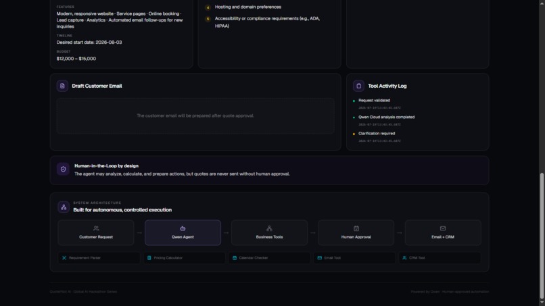This screenshot has width=545, height=306.
Task: Click the Email Tool chip
Action: pyautogui.click(x=354, y=258)
